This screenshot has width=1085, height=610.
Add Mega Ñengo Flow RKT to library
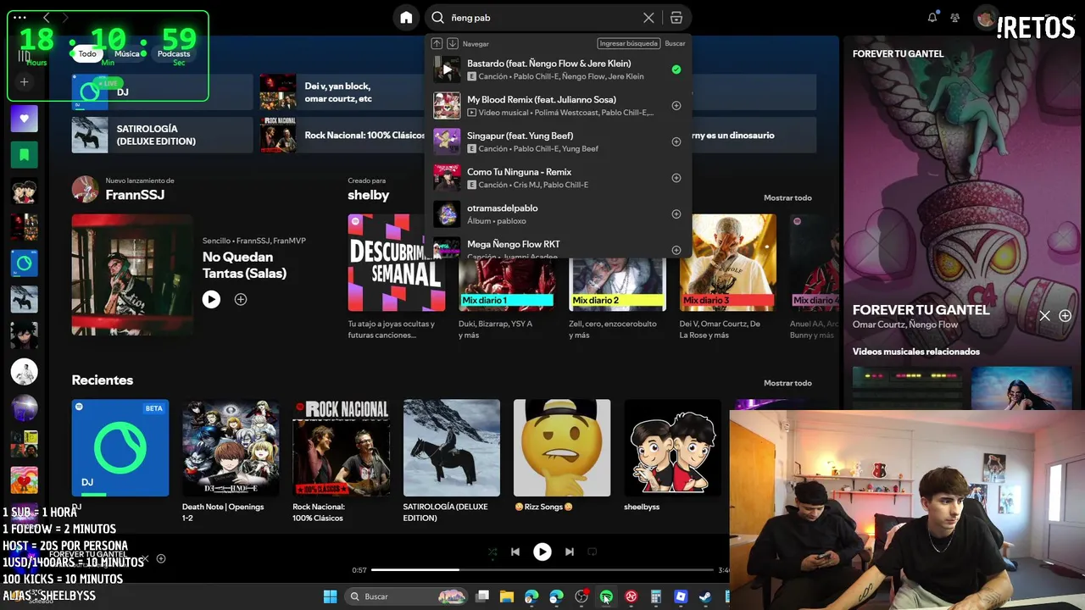[x=676, y=250]
